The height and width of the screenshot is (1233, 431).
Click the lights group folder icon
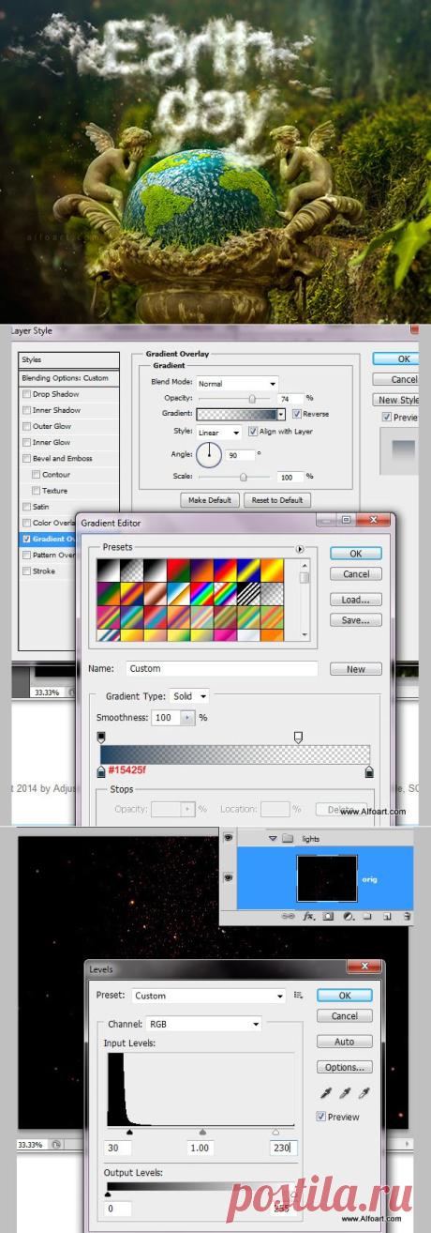tap(288, 838)
